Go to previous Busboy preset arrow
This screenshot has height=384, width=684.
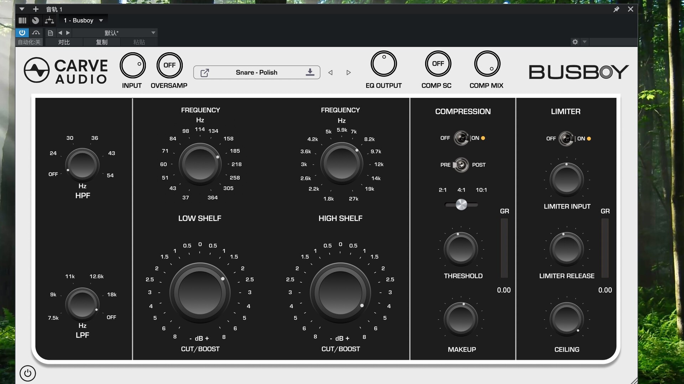point(330,73)
